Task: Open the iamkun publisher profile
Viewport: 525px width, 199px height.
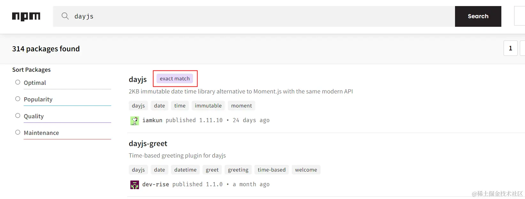Action: pyautogui.click(x=152, y=120)
